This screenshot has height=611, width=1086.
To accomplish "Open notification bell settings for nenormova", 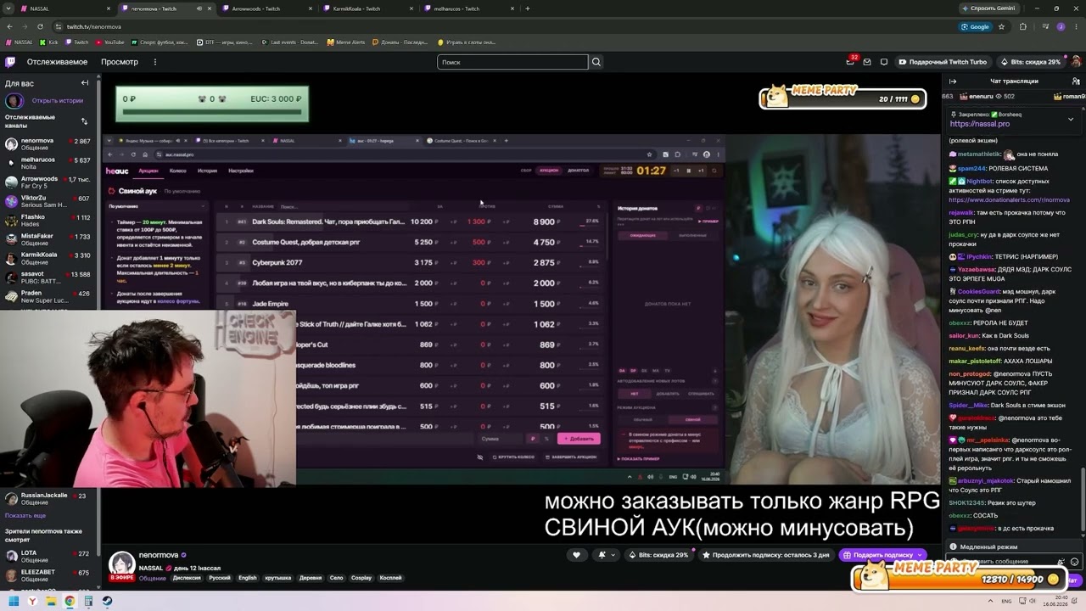I will click(606, 555).
